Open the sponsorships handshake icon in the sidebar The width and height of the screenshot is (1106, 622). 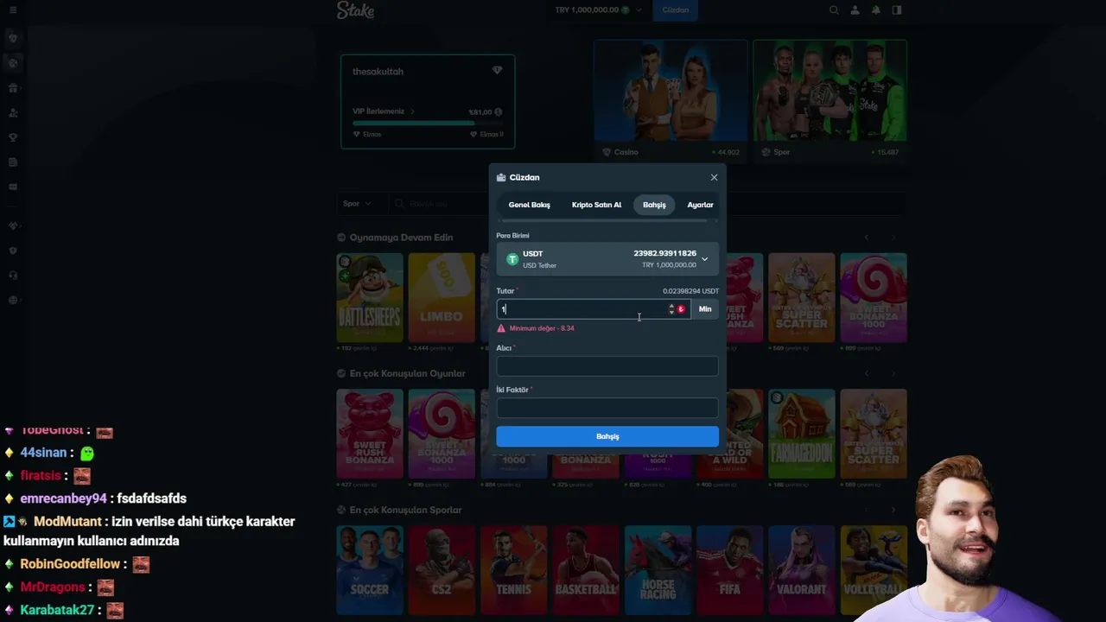coord(12,225)
